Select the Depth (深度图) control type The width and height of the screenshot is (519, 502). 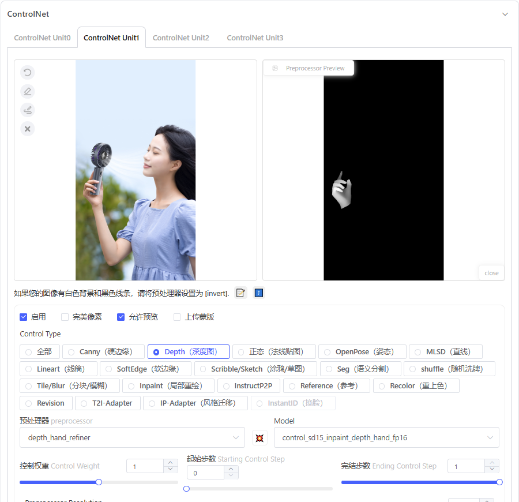(189, 351)
